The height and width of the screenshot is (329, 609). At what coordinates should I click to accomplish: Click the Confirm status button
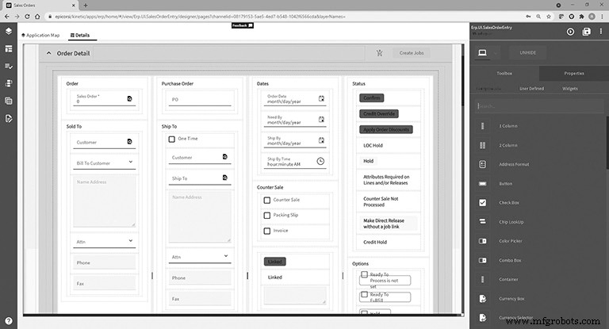coord(372,98)
